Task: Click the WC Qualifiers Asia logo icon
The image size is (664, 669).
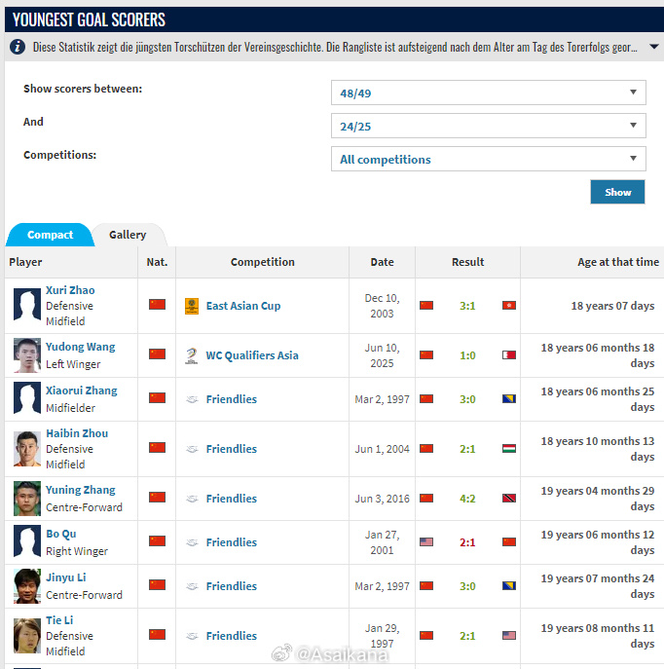Action: click(x=192, y=355)
